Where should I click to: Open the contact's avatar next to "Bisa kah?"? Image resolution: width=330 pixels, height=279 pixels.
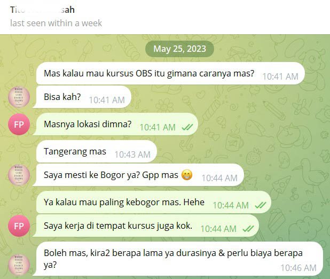click(19, 97)
